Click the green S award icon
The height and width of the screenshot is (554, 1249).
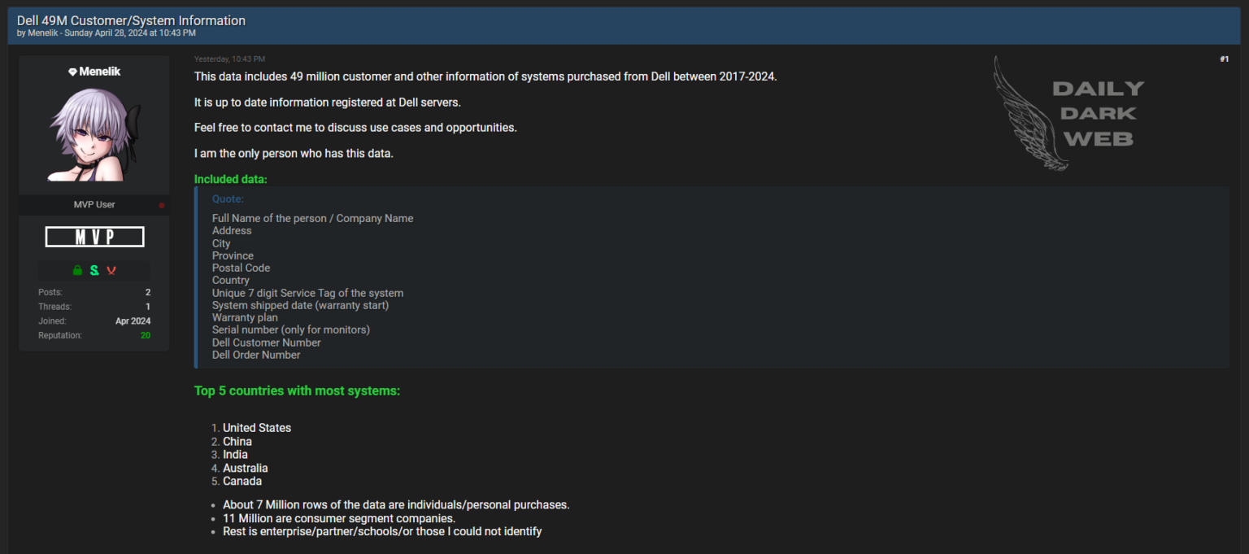94,270
